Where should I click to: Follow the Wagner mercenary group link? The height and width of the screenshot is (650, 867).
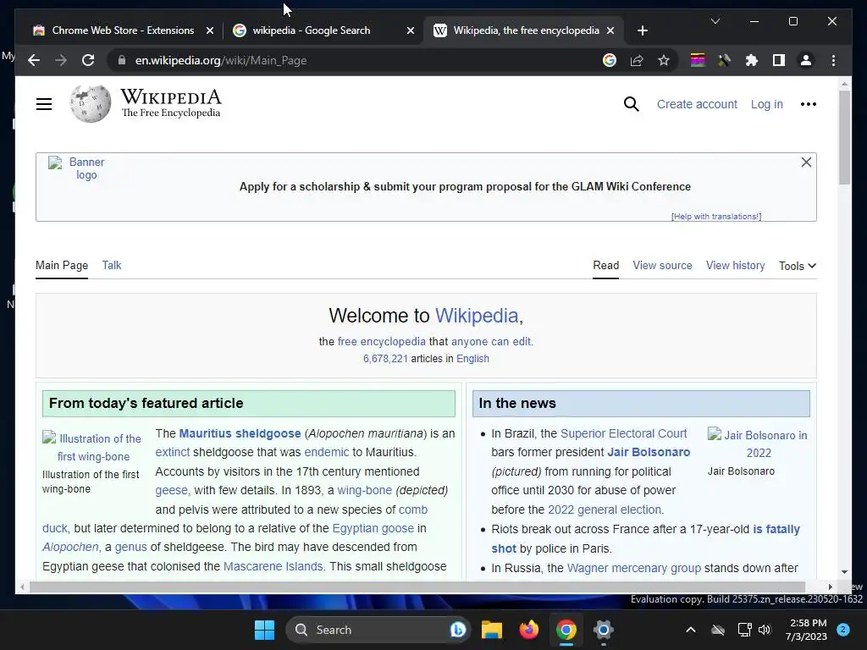click(x=633, y=568)
